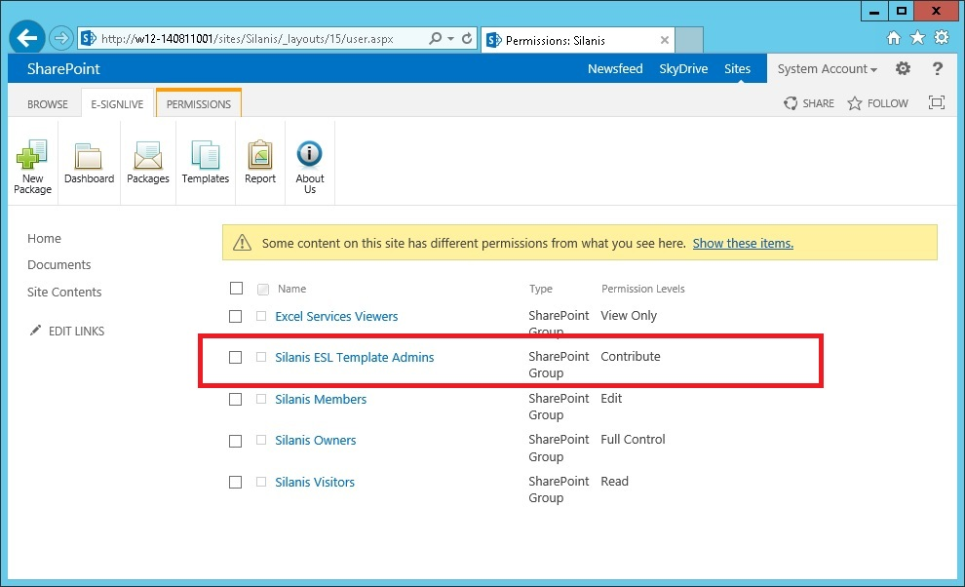Click the Help question mark icon
Image resolution: width=965 pixels, height=587 pixels.
point(938,69)
